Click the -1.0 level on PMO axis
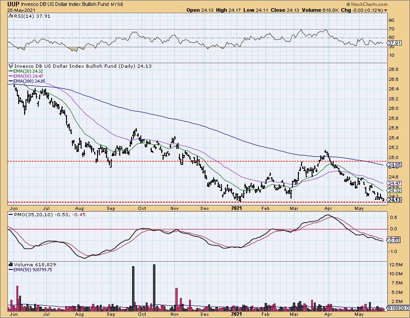 click(393, 252)
